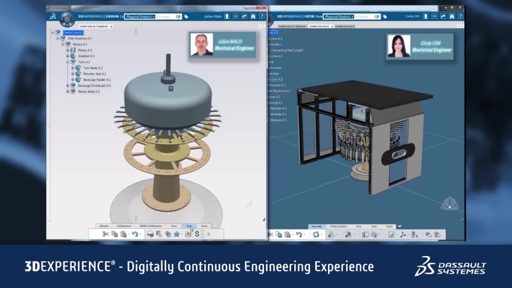The height and width of the screenshot is (288, 512).
Task: Go to home icon in ENOVIA top bar
Action: coord(253,17)
